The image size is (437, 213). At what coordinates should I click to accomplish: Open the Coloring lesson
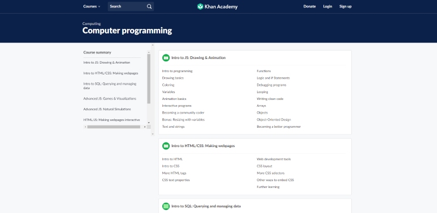pyautogui.click(x=169, y=85)
